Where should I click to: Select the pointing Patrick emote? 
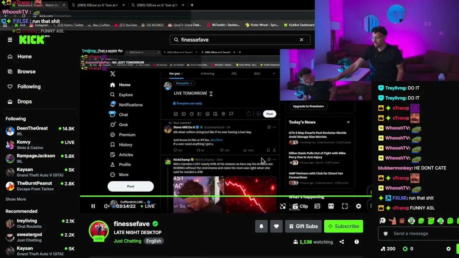[392, 221]
